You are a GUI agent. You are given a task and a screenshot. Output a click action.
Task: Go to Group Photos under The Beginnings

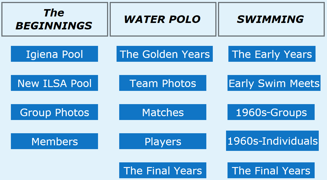54,112
